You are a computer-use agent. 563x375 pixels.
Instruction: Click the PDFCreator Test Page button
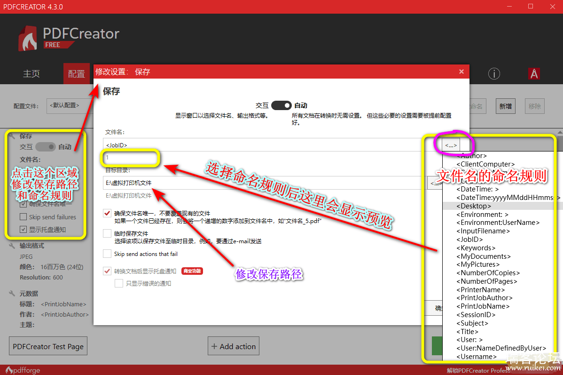48,346
